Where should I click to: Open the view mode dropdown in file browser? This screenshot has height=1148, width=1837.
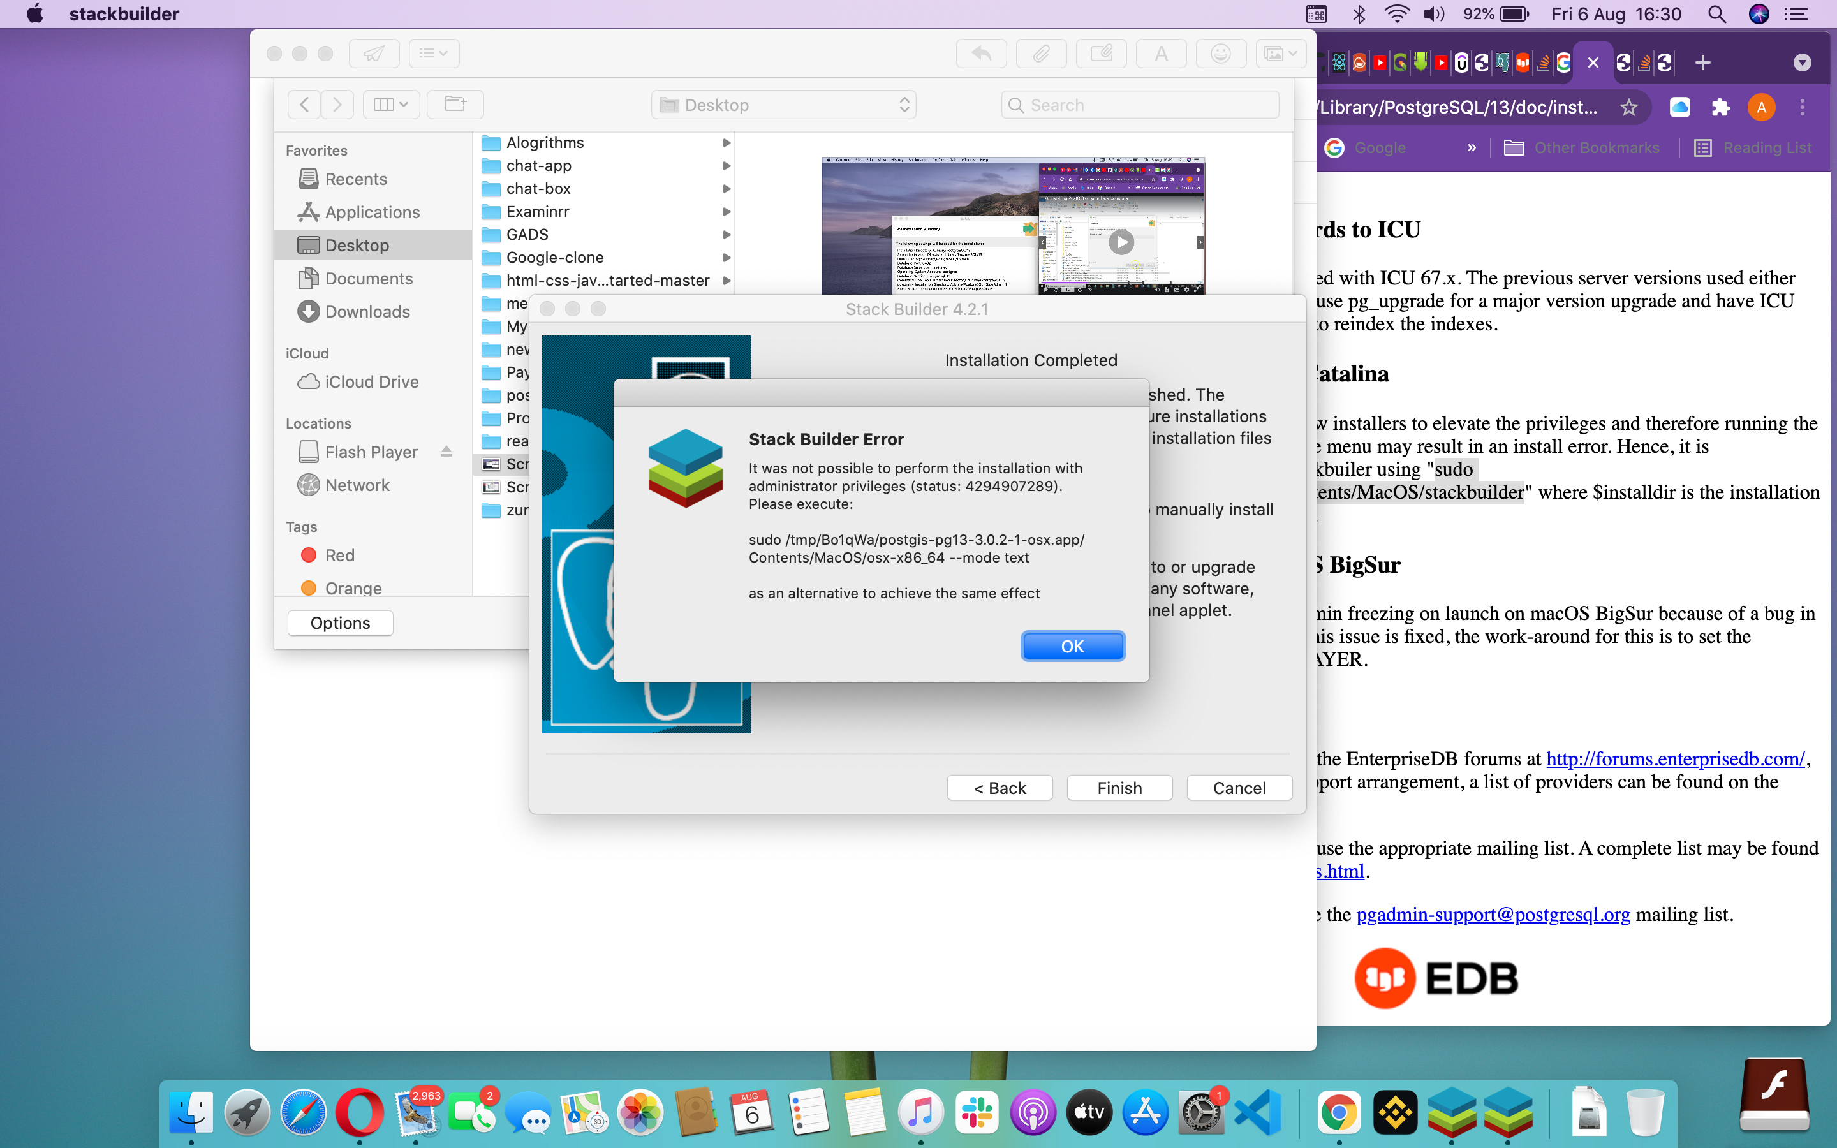[392, 104]
